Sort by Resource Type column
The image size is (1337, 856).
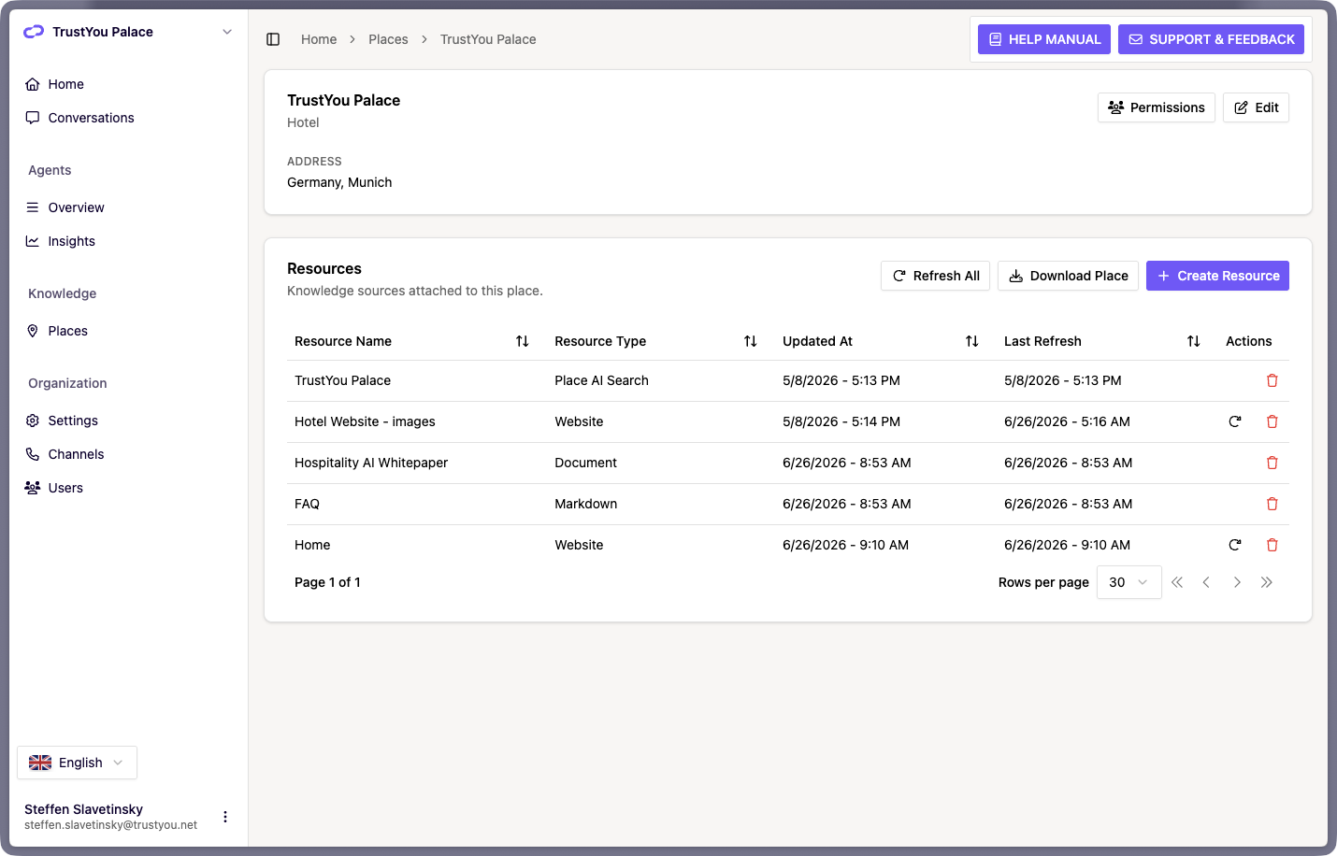pos(750,341)
